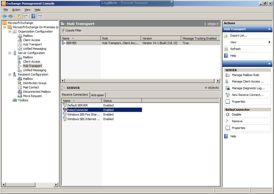Click the Export List icon
This screenshot has width=274, height=194.
coord(226,35)
